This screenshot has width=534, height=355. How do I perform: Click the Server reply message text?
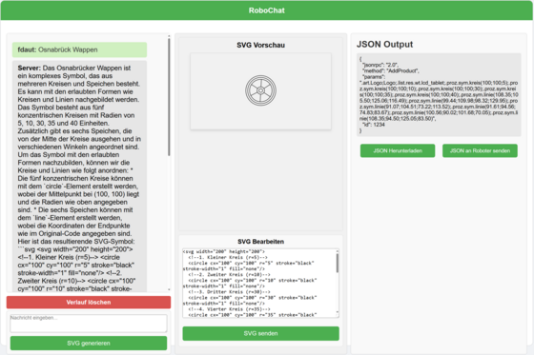point(80,177)
